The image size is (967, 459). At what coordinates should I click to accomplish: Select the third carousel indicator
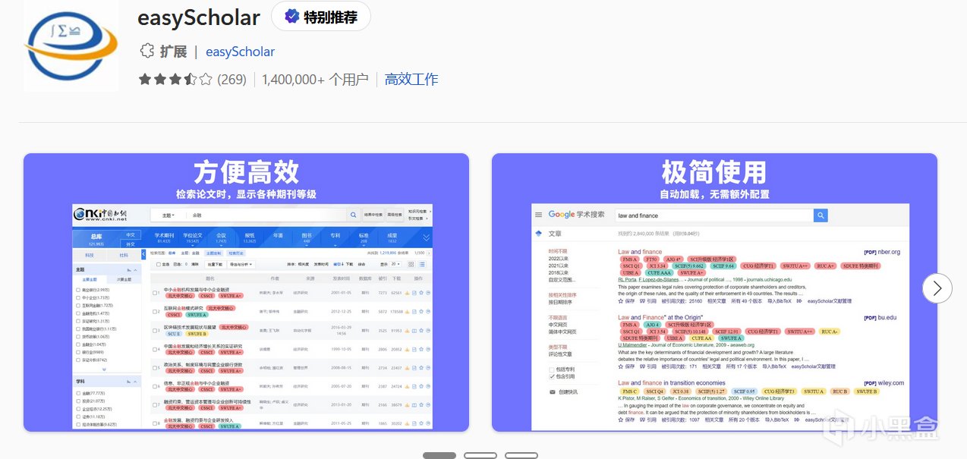[521, 455]
